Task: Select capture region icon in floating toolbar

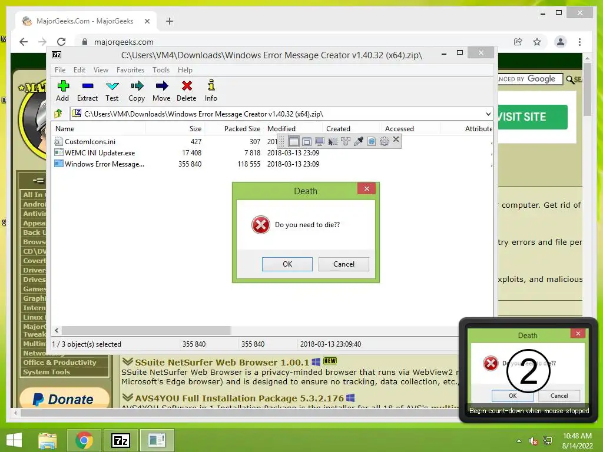Action: point(332,141)
